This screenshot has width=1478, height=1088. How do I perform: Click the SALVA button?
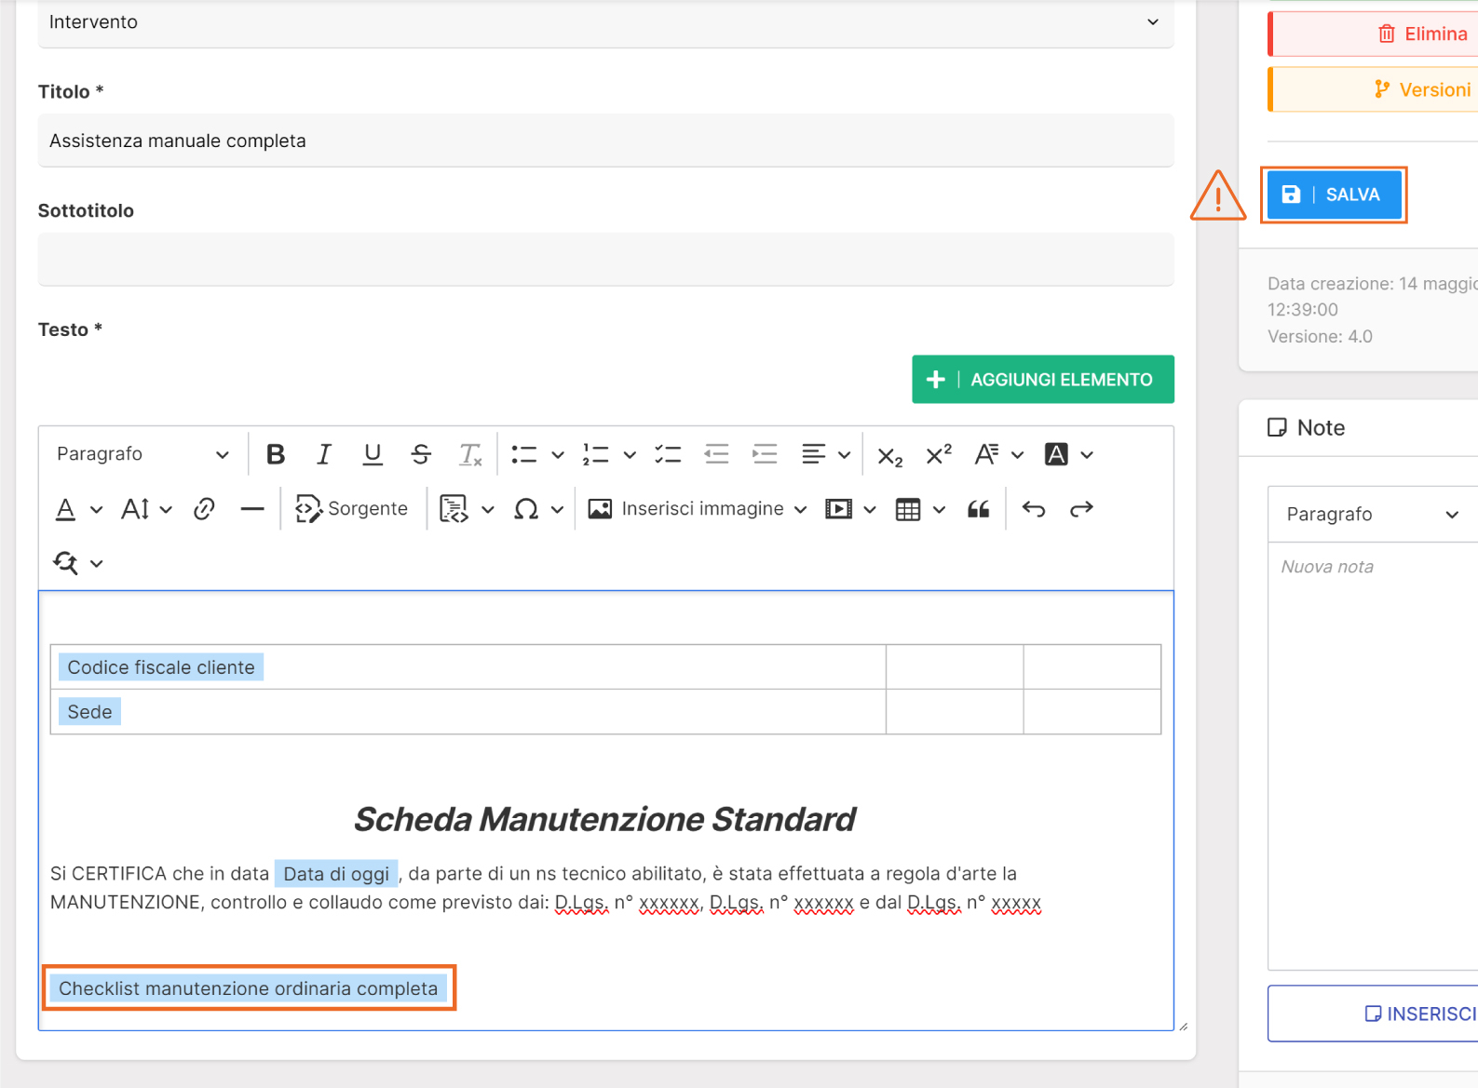coord(1334,195)
